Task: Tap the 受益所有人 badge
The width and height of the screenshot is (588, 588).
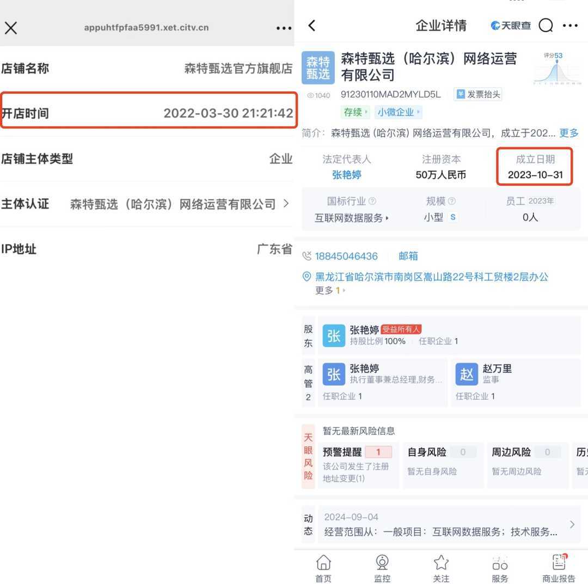Action: click(401, 329)
